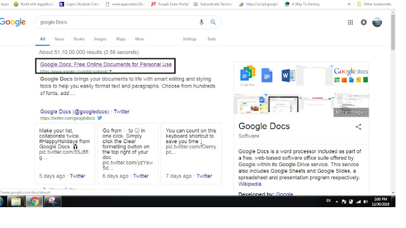Screen dimensions: 406x228
Task: Open the Google account profile picture
Action: pos(377,22)
